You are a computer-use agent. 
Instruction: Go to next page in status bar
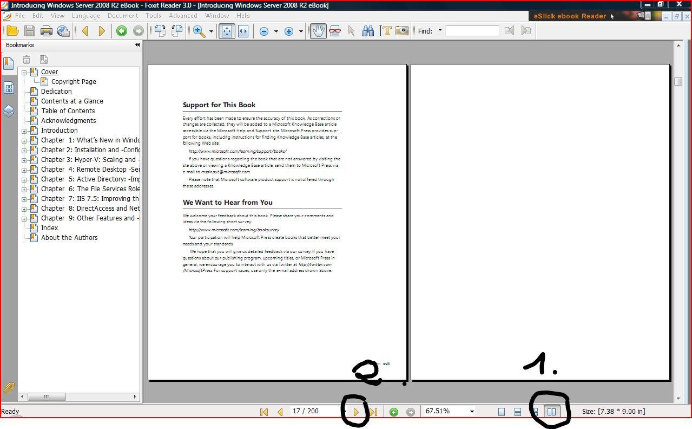click(x=356, y=412)
